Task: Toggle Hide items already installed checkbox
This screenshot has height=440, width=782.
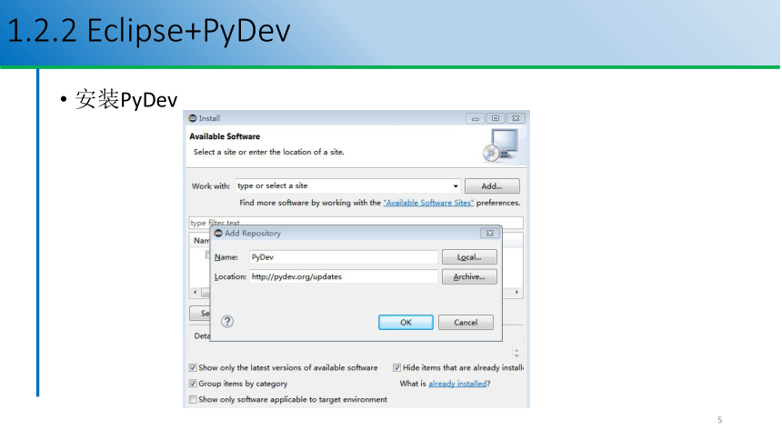Action: [x=396, y=367]
